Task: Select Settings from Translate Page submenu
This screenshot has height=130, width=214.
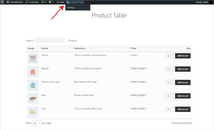Action: tap(70, 8)
